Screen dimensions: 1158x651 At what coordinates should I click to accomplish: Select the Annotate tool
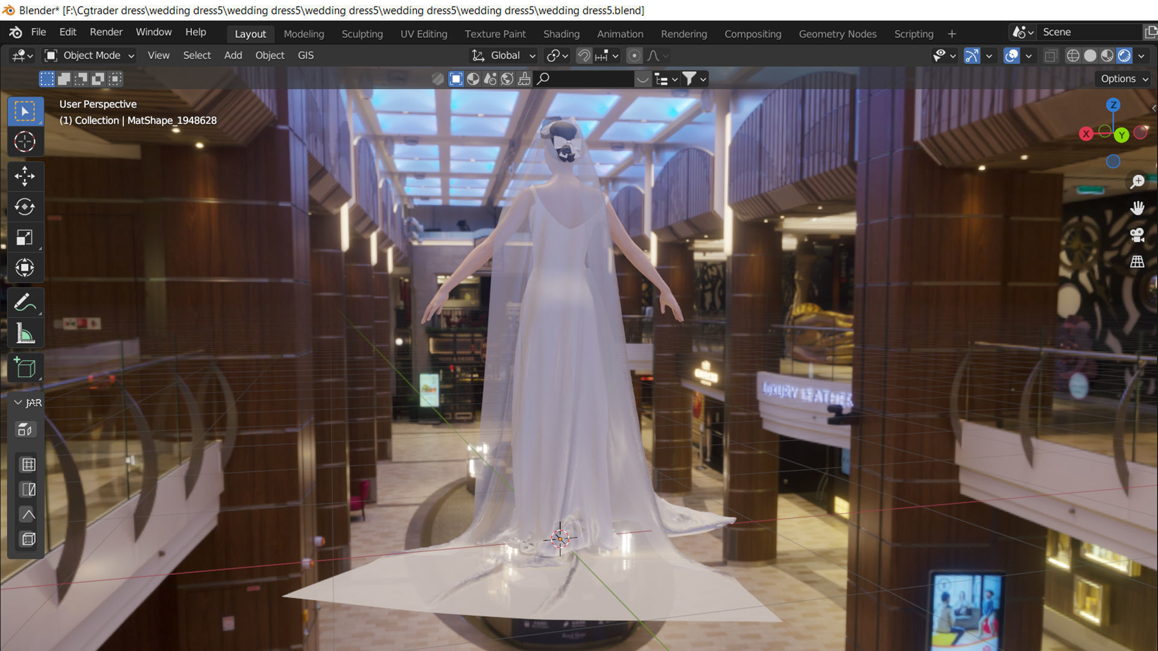click(x=25, y=302)
